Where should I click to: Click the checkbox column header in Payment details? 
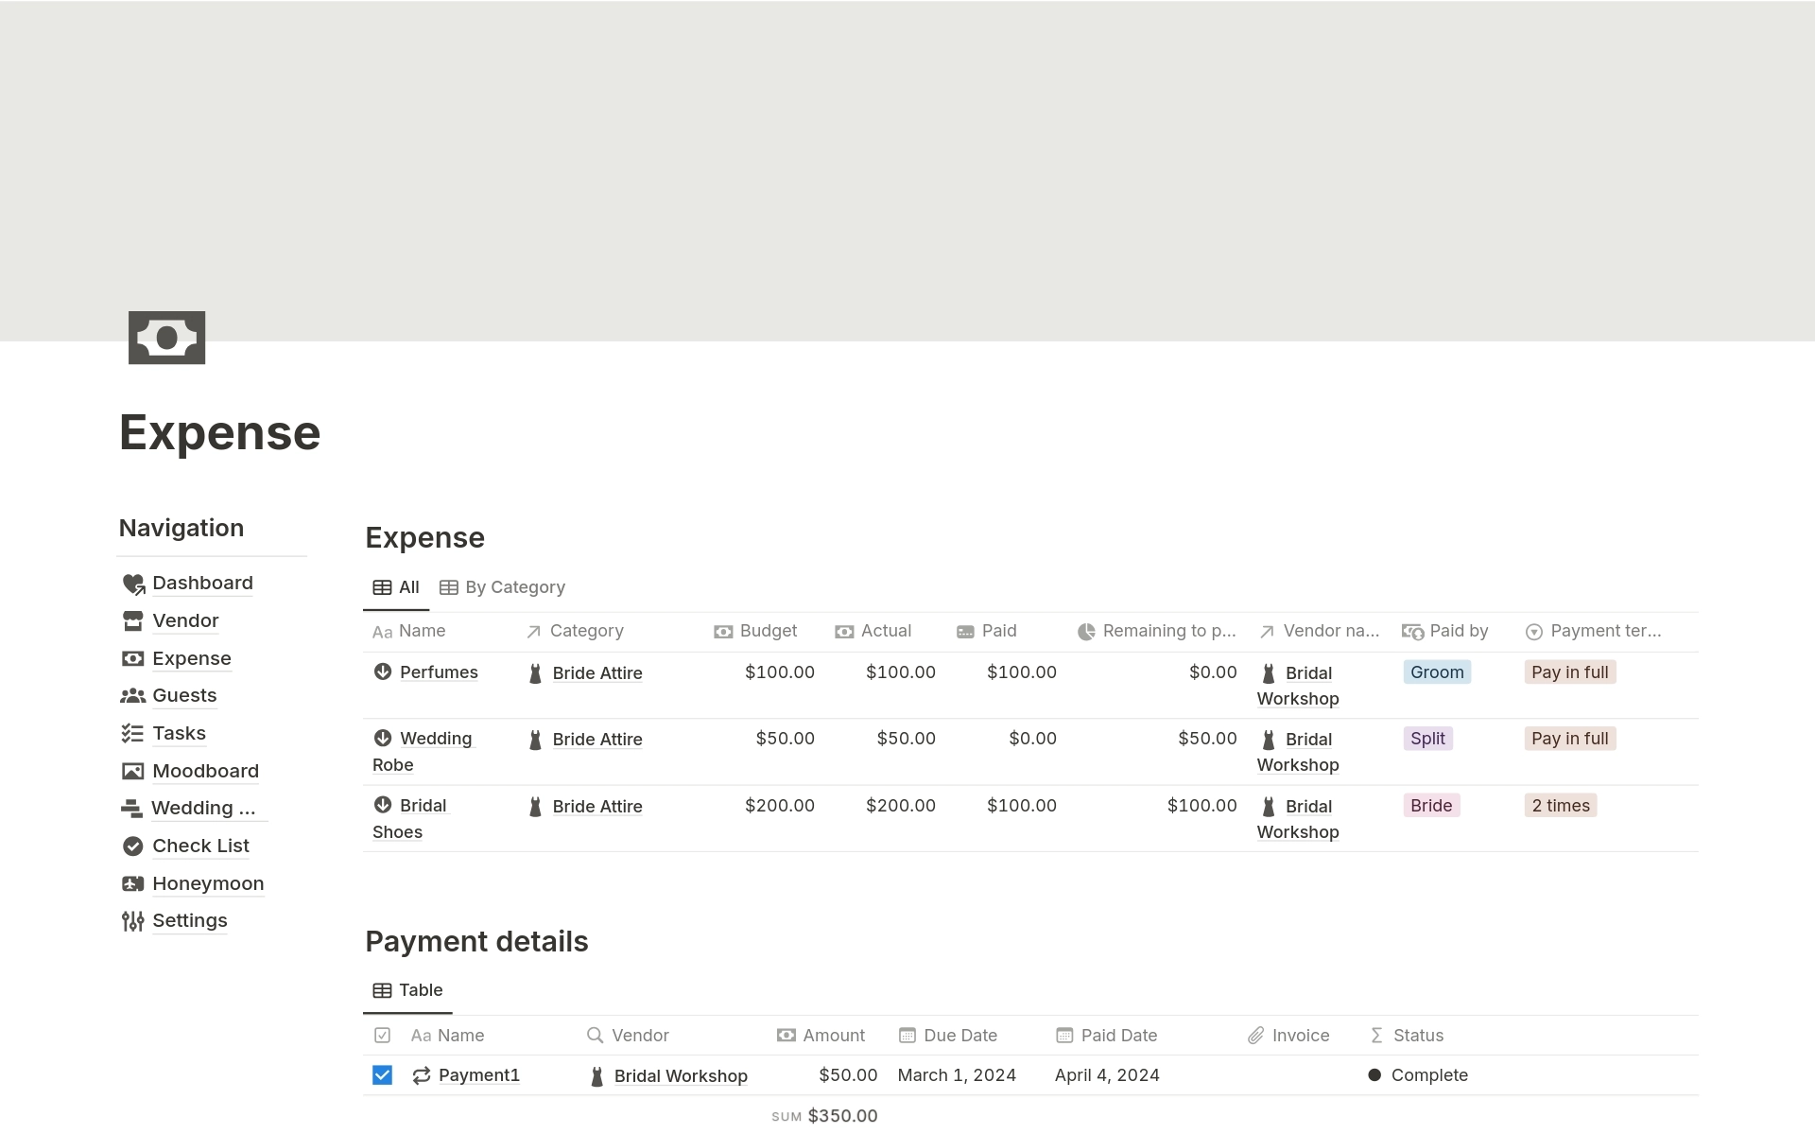pos(382,1036)
